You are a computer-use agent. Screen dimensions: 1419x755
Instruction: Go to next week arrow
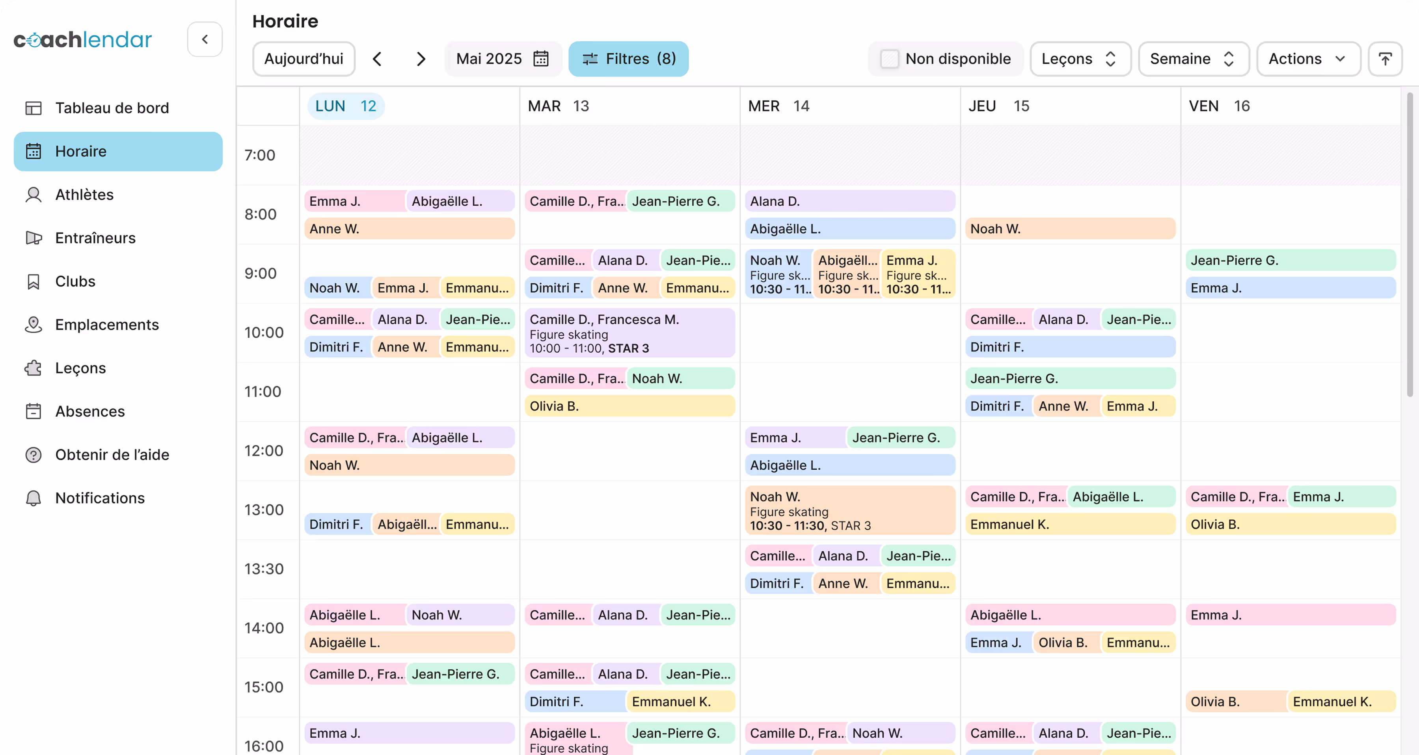tap(421, 59)
